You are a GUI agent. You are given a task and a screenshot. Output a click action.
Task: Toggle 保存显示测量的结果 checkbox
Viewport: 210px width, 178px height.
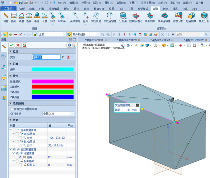(12, 109)
